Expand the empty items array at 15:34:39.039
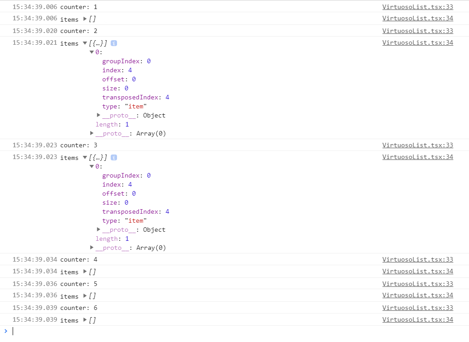 click(x=85, y=320)
